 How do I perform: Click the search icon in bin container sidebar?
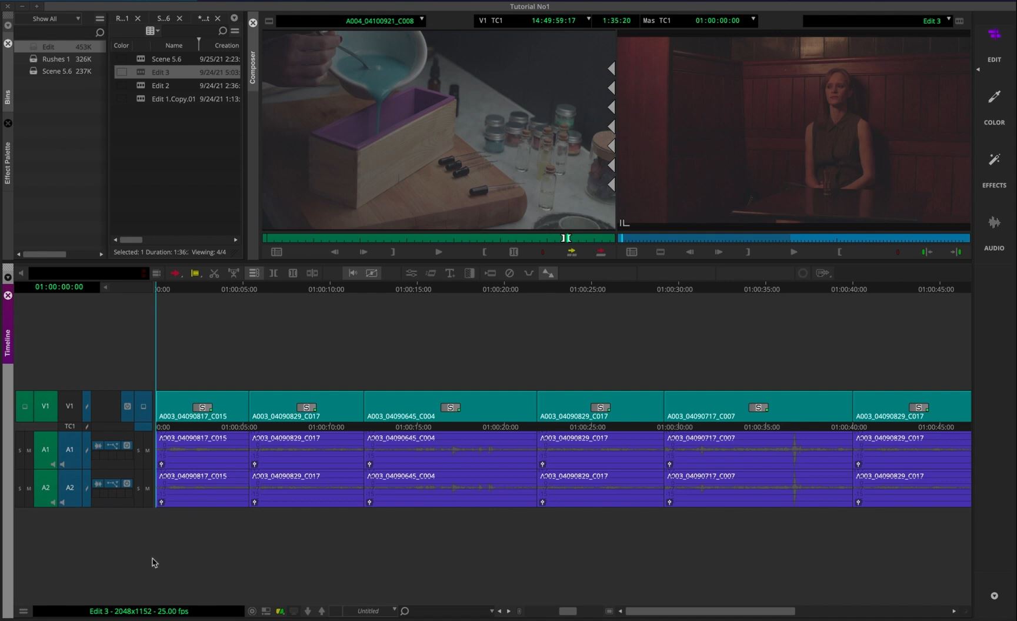(x=99, y=32)
